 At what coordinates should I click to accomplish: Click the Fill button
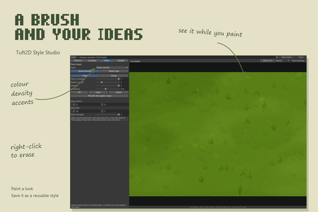coord(79,92)
